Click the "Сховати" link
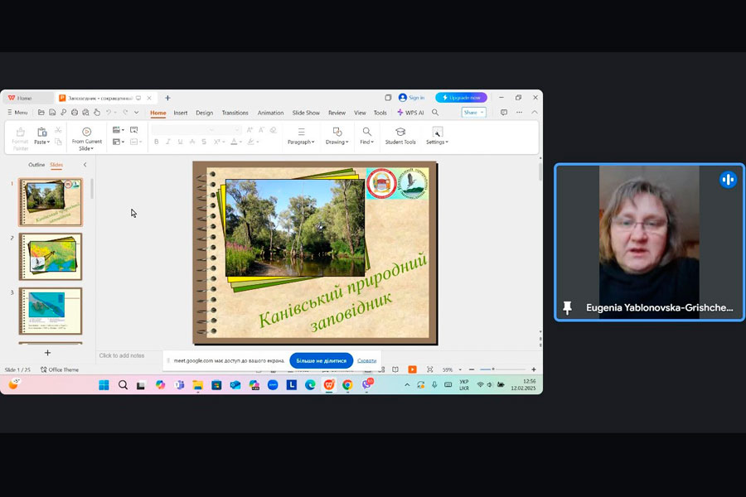746x497 pixels. (366, 360)
